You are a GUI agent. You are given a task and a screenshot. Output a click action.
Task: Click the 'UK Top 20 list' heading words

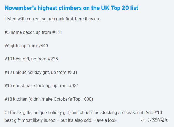pos(119,8)
